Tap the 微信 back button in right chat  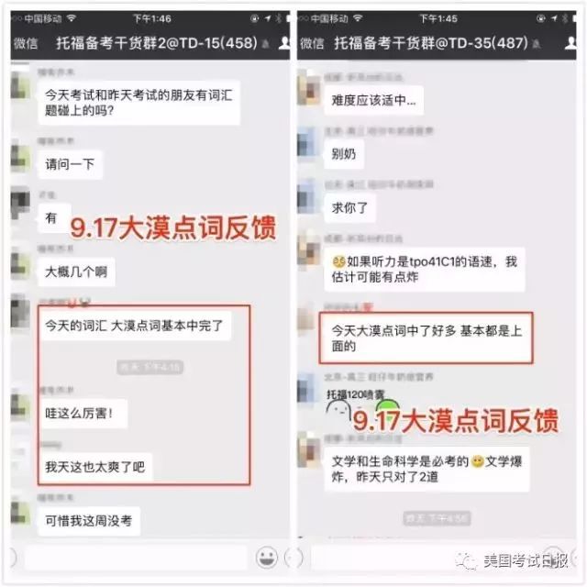pos(312,43)
